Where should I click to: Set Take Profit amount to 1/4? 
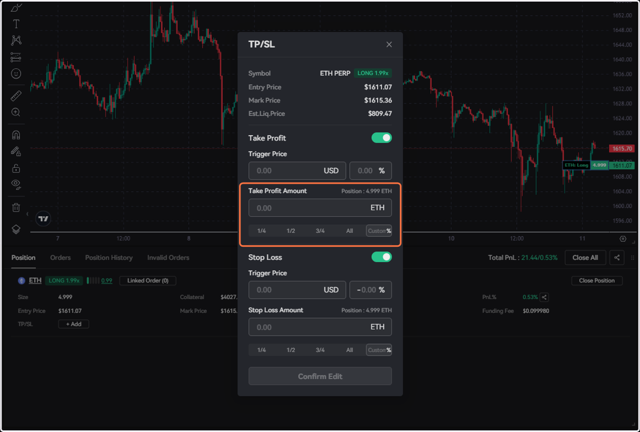tap(262, 231)
